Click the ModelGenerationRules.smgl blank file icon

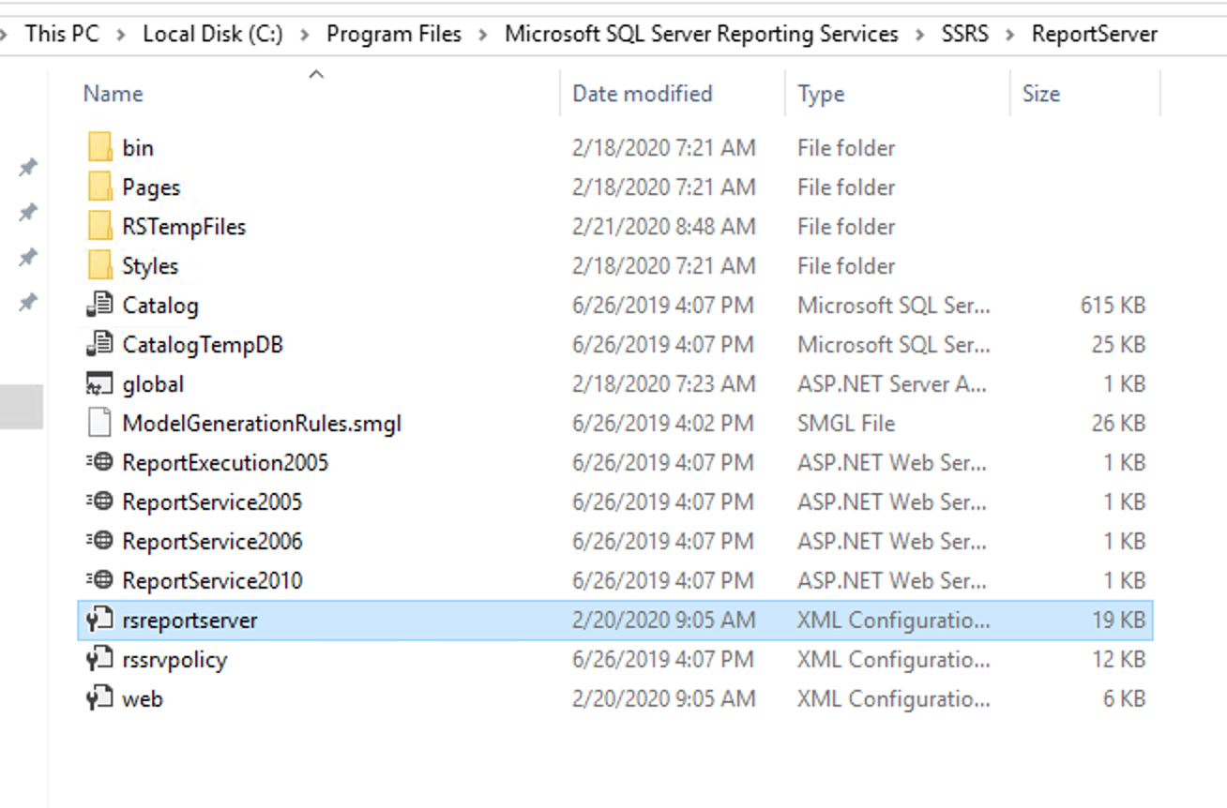point(99,423)
